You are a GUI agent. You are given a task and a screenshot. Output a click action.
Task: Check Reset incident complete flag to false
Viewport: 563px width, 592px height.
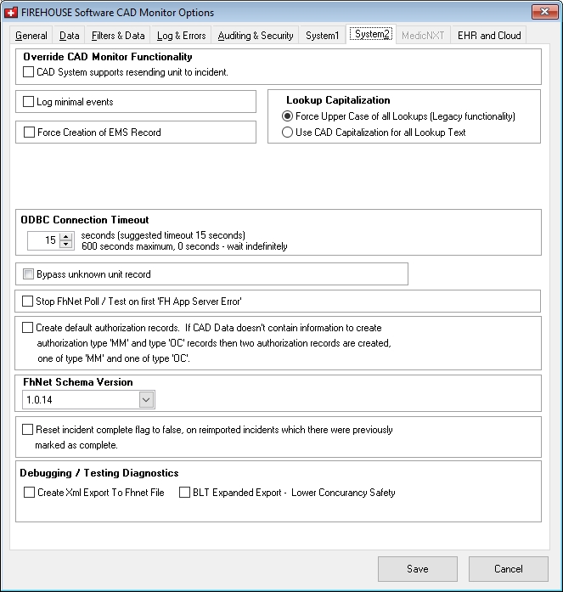pos(27,429)
